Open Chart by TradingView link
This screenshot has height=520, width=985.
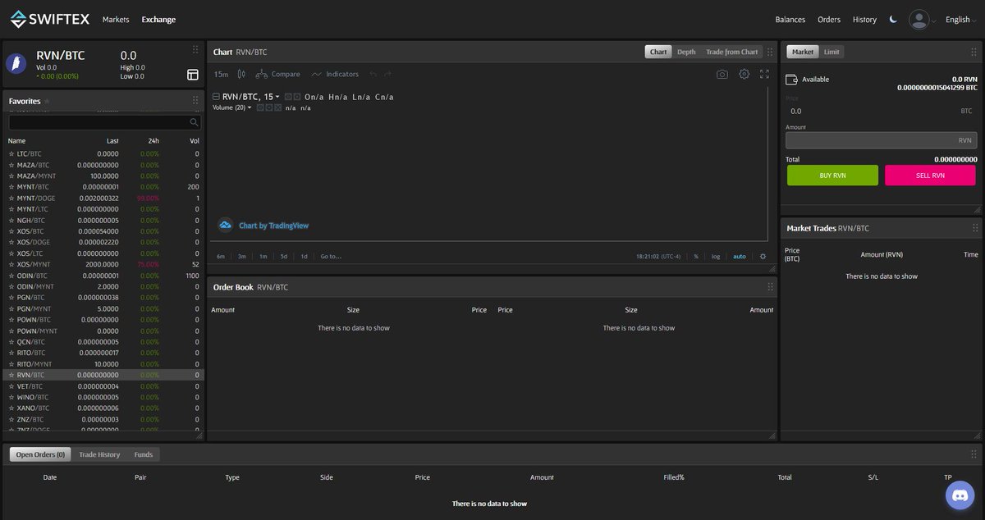coord(263,226)
